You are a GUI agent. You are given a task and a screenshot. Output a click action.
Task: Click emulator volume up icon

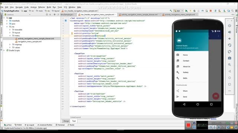click(229, 32)
